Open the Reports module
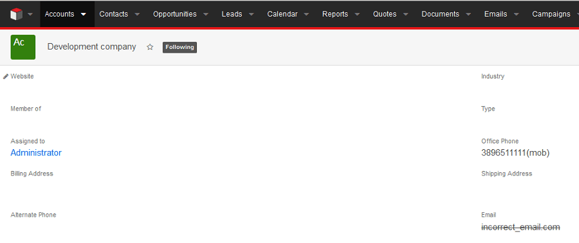 [x=335, y=14]
